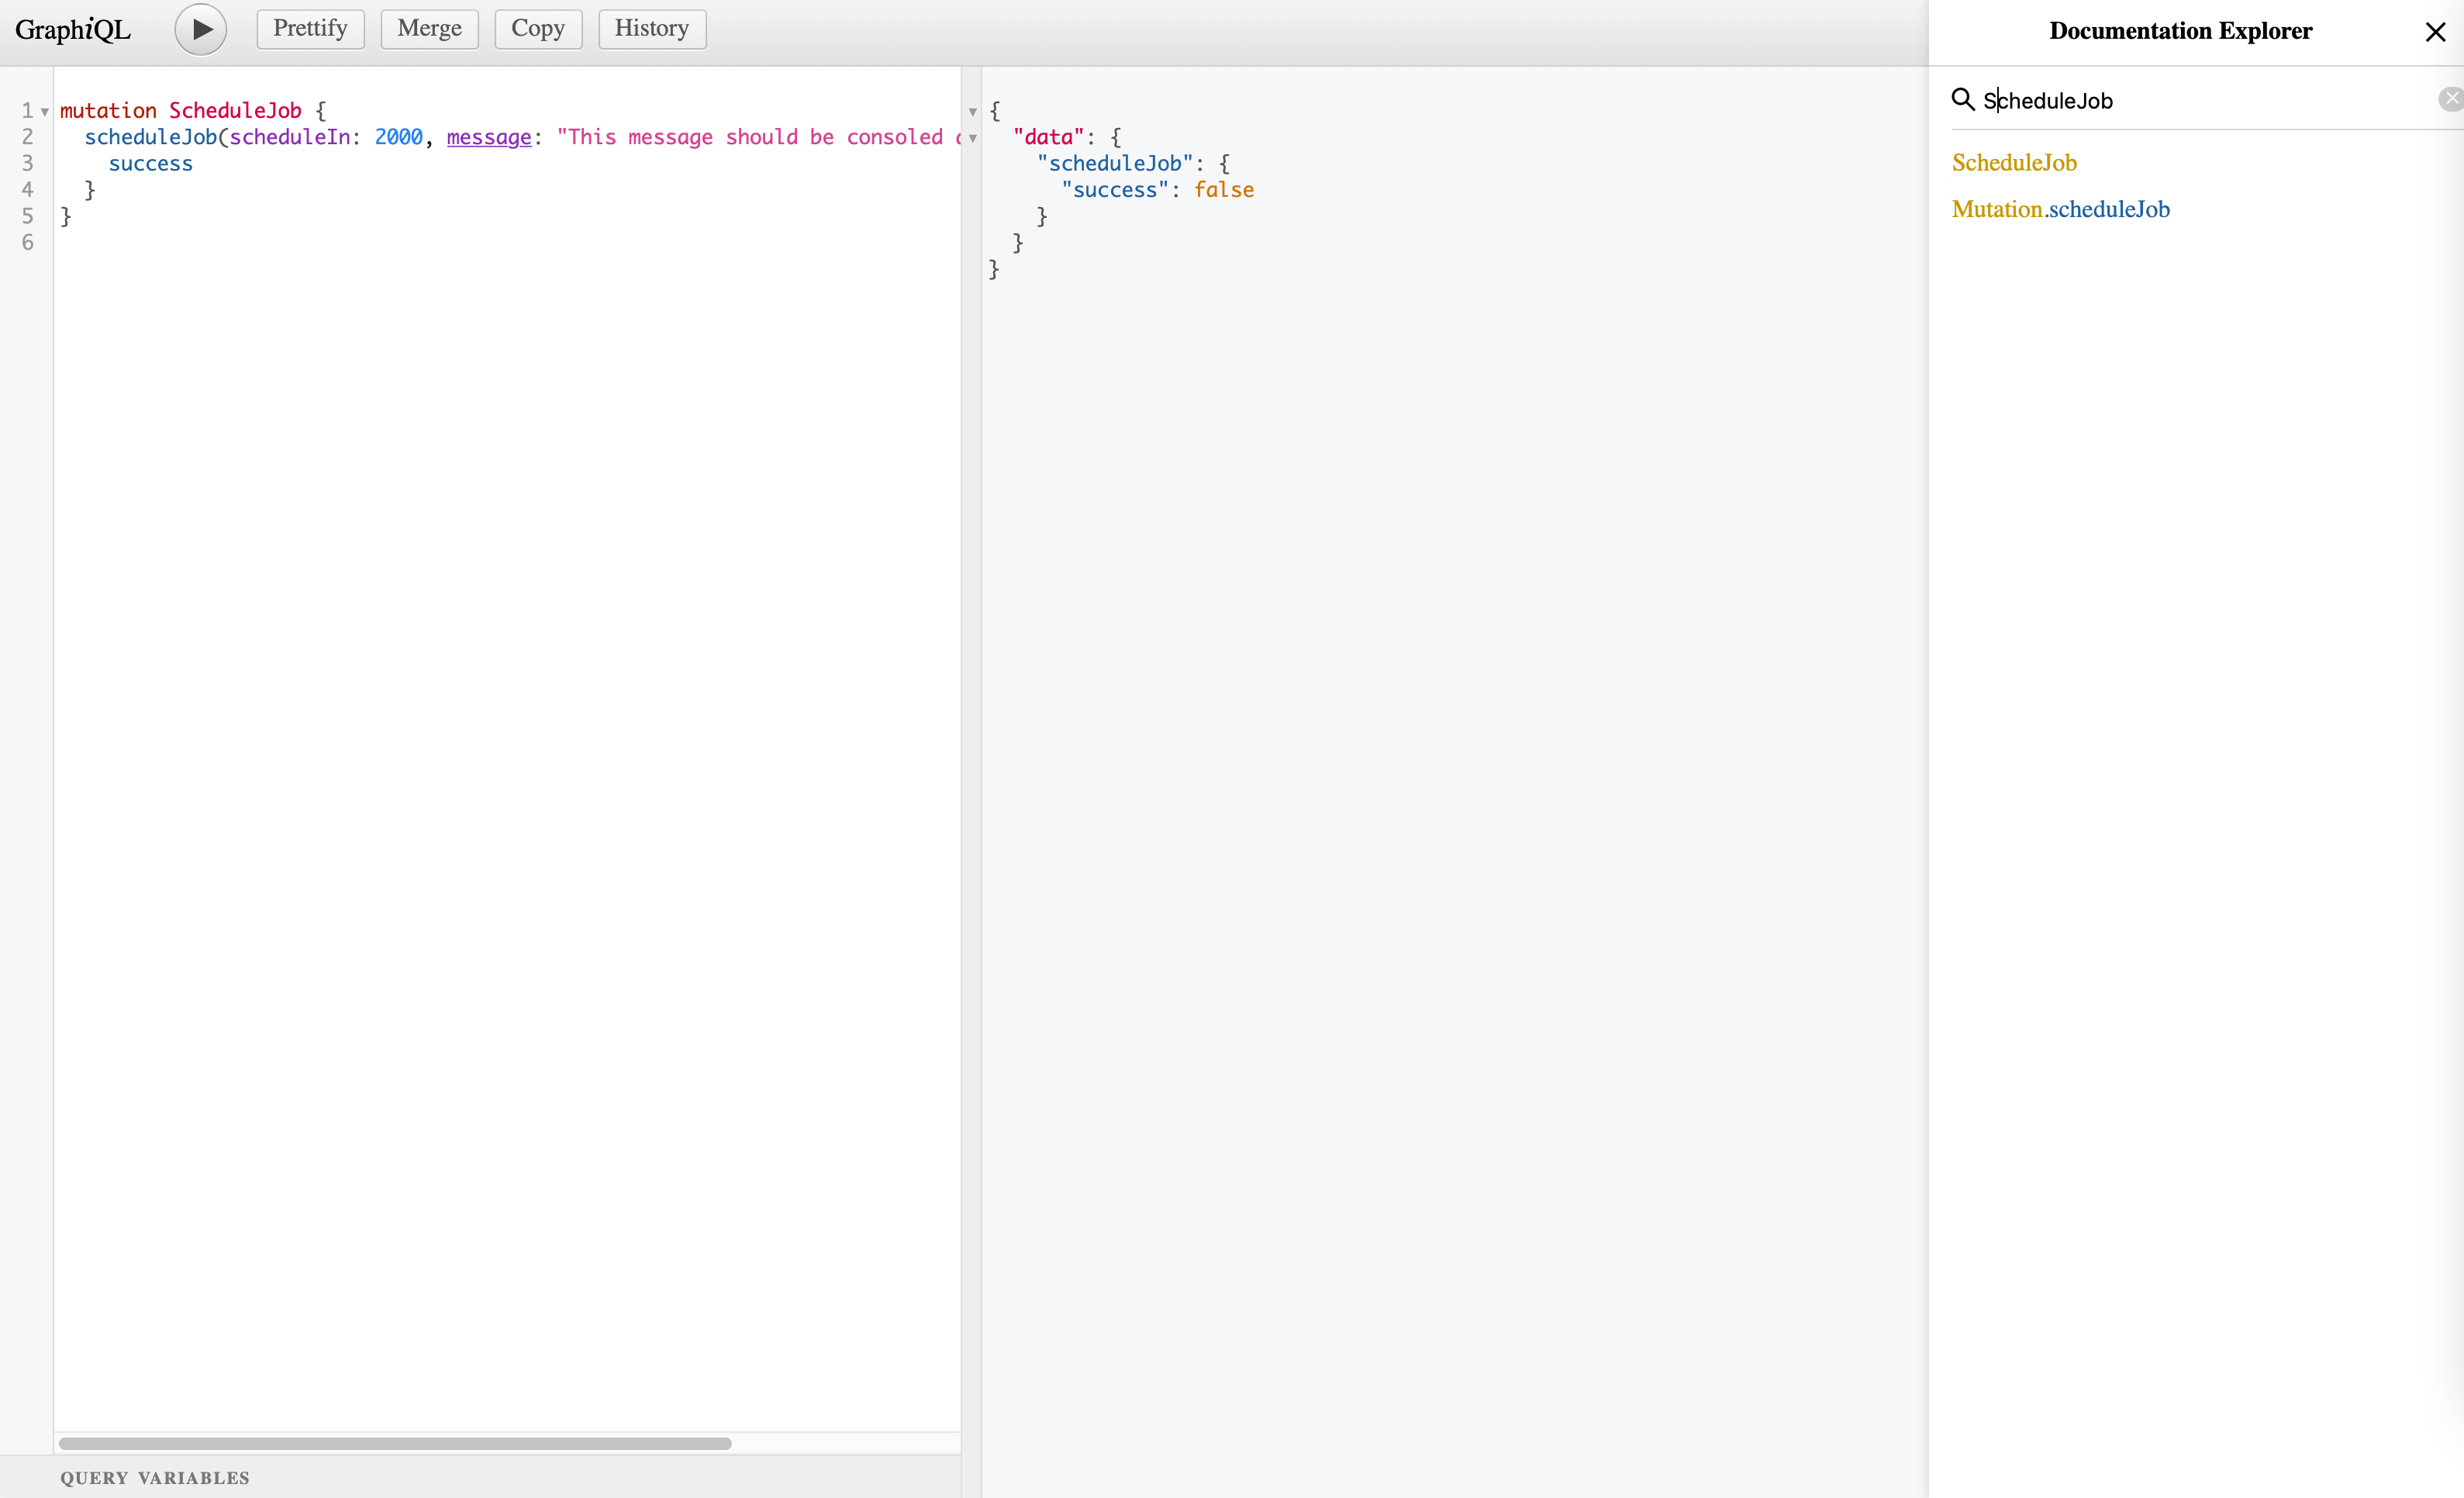Click the Prettify button
This screenshot has height=1498, width=2464.
tap(310, 29)
